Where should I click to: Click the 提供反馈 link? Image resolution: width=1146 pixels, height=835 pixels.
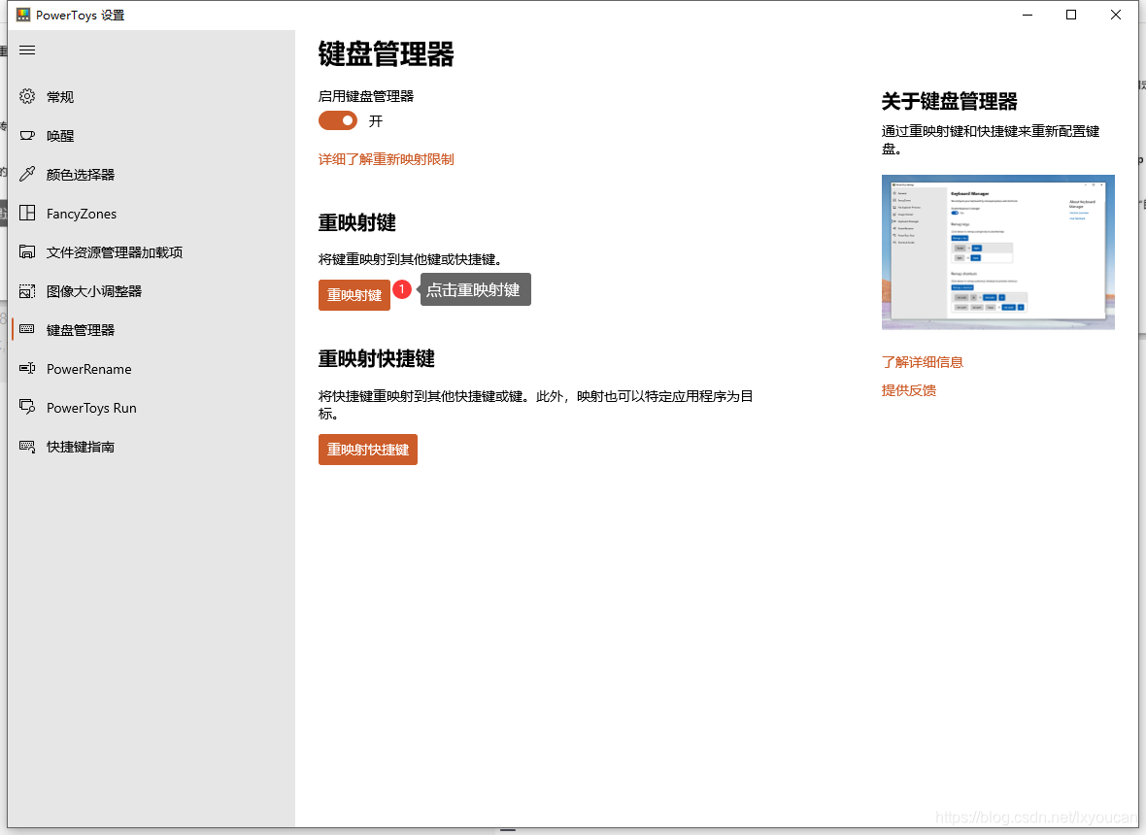(908, 390)
